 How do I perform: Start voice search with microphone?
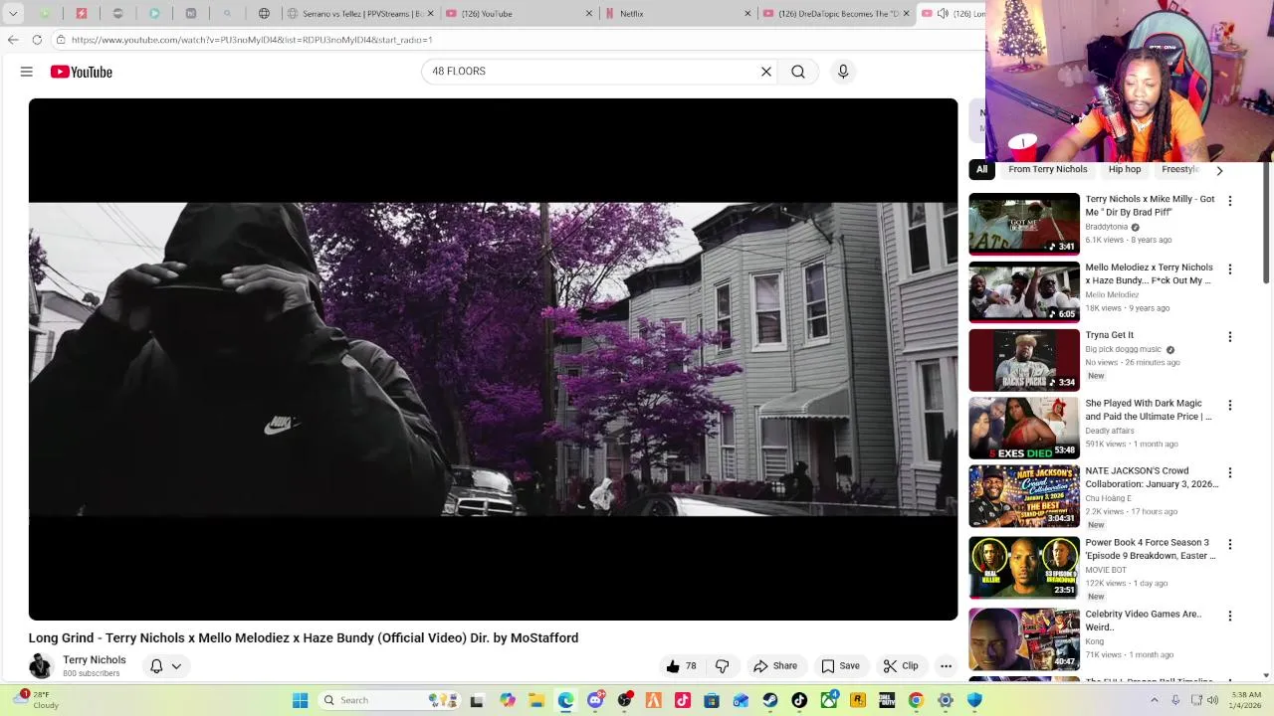coord(843,72)
